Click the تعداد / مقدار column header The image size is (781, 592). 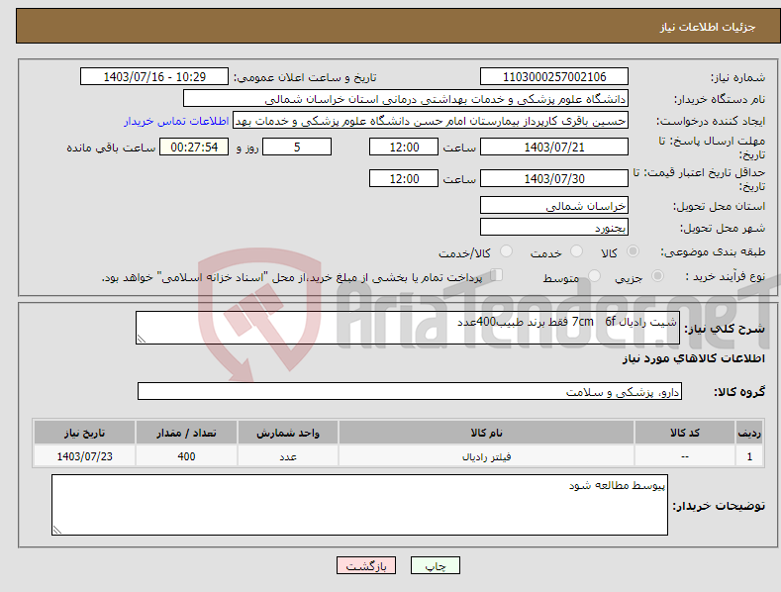tap(186, 432)
